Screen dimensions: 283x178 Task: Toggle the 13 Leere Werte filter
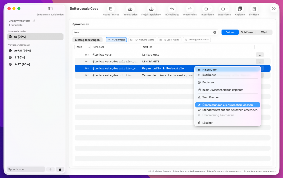point(169,40)
